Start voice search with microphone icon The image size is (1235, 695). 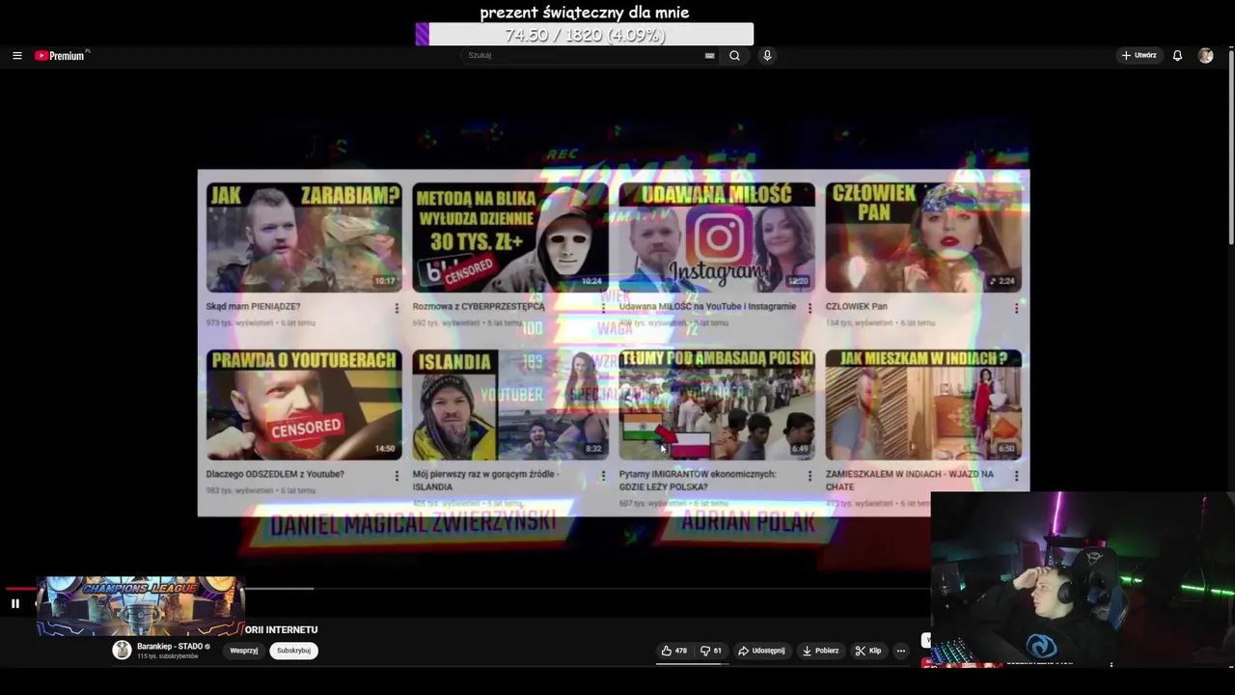(767, 56)
